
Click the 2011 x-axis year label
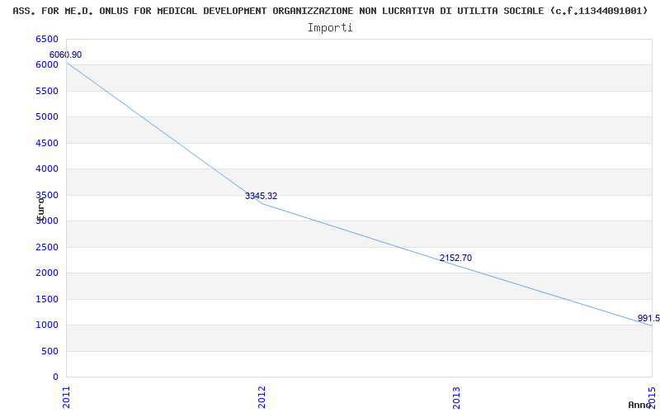[x=67, y=397]
